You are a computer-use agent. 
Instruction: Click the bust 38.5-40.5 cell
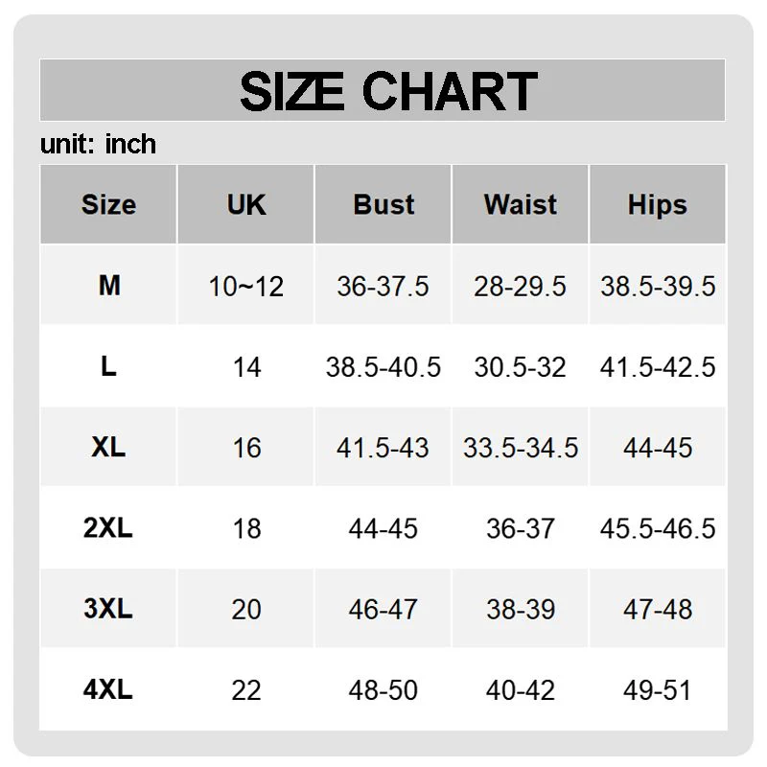click(x=383, y=367)
